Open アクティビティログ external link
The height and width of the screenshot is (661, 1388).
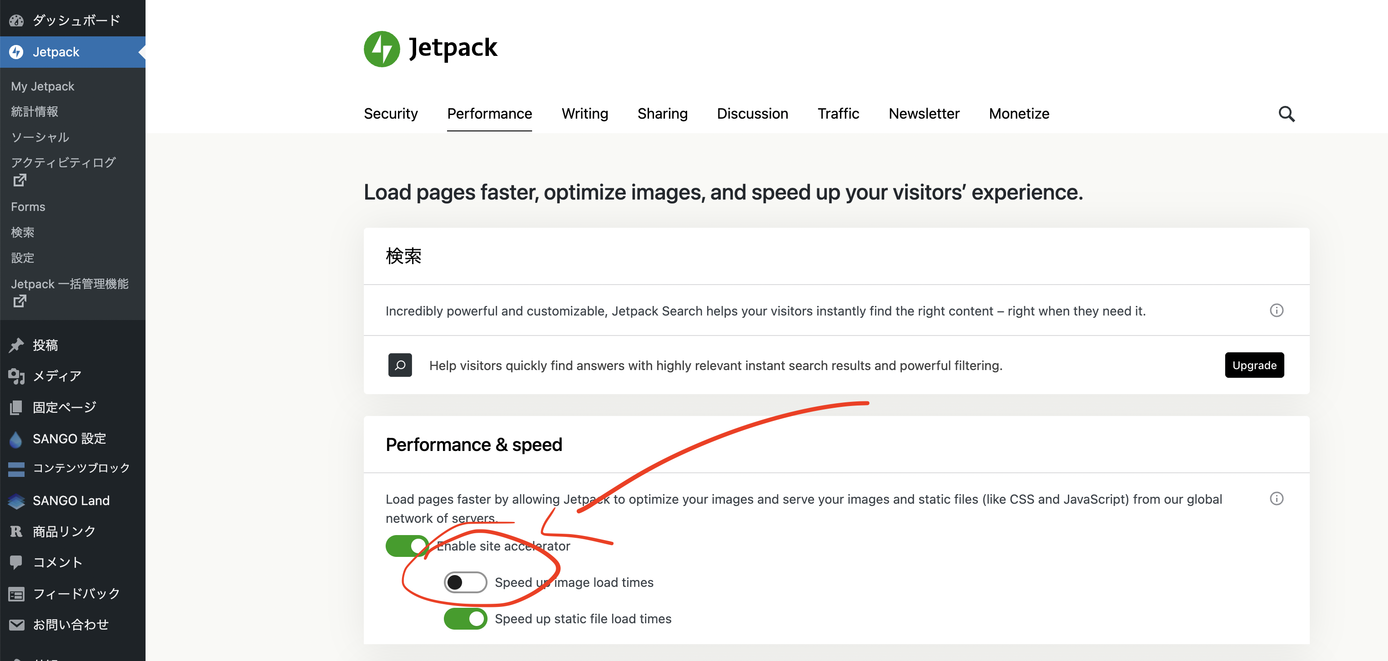tap(63, 163)
